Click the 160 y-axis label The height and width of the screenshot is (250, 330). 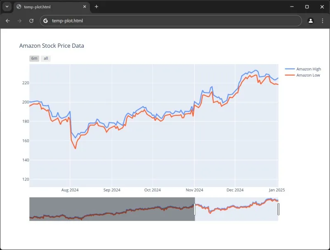point(26,141)
